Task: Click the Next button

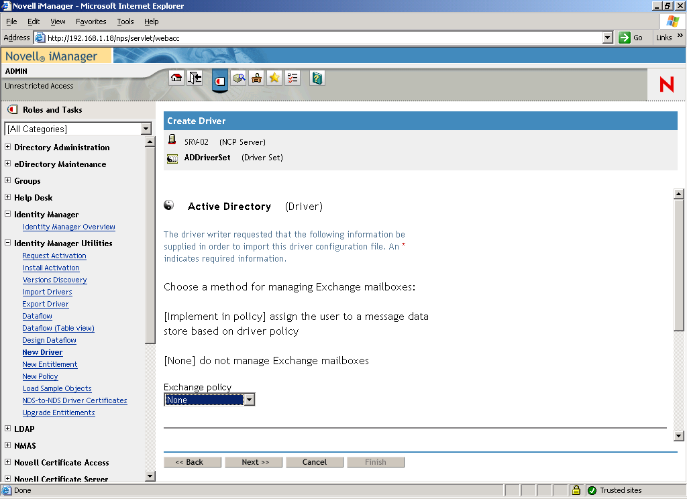Action: (x=253, y=461)
